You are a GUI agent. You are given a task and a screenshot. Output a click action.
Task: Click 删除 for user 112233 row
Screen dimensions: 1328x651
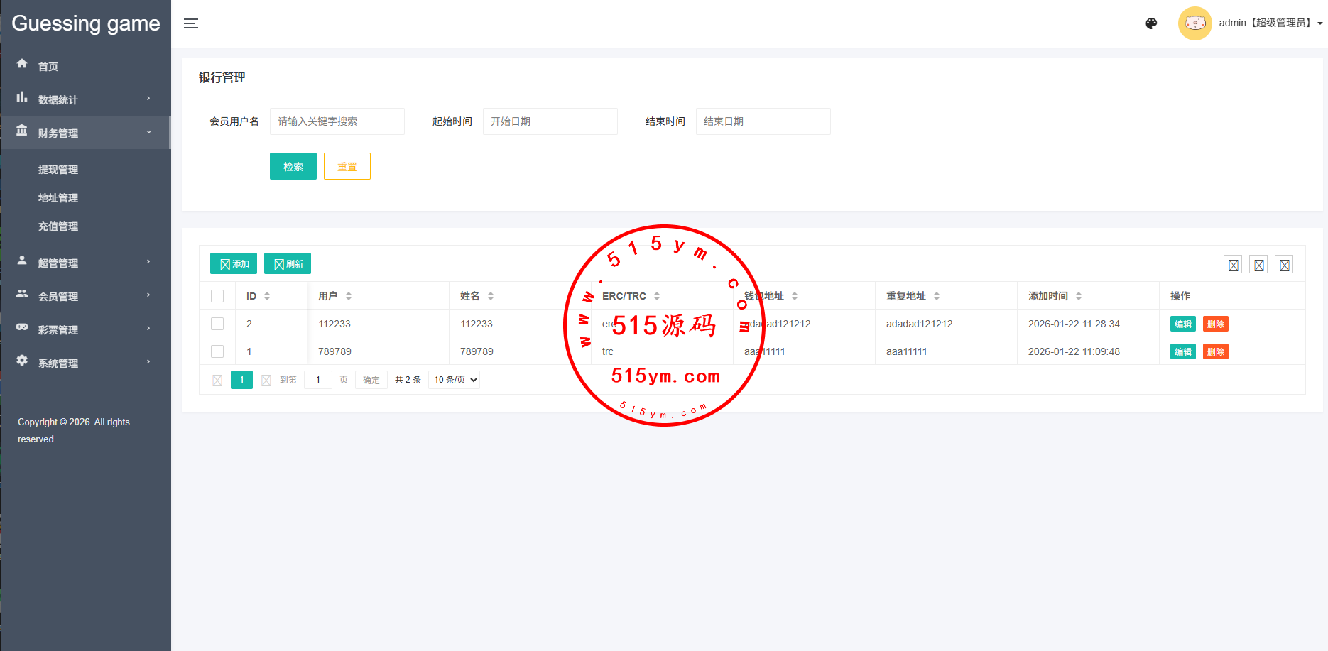1215,324
